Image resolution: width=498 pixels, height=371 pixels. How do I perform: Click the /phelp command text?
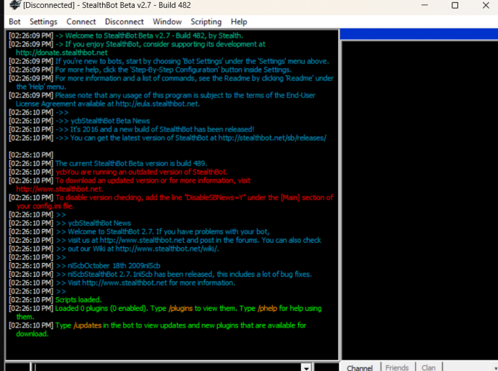[x=267, y=309]
